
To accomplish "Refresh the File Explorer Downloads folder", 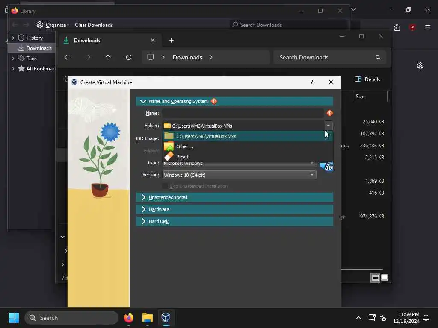I will [128, 57].
